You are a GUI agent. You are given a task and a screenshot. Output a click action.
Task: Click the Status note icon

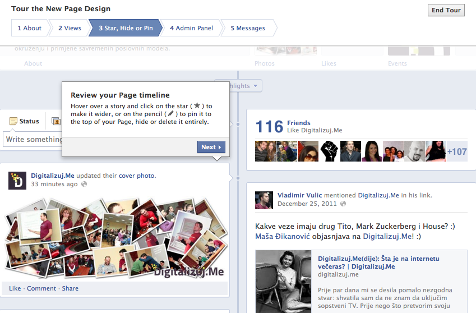click(13, 121)
